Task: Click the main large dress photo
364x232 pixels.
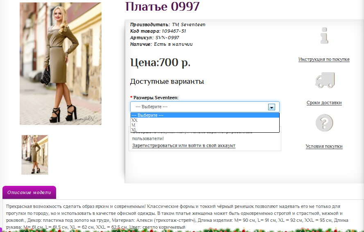Action: pos(60,64)
